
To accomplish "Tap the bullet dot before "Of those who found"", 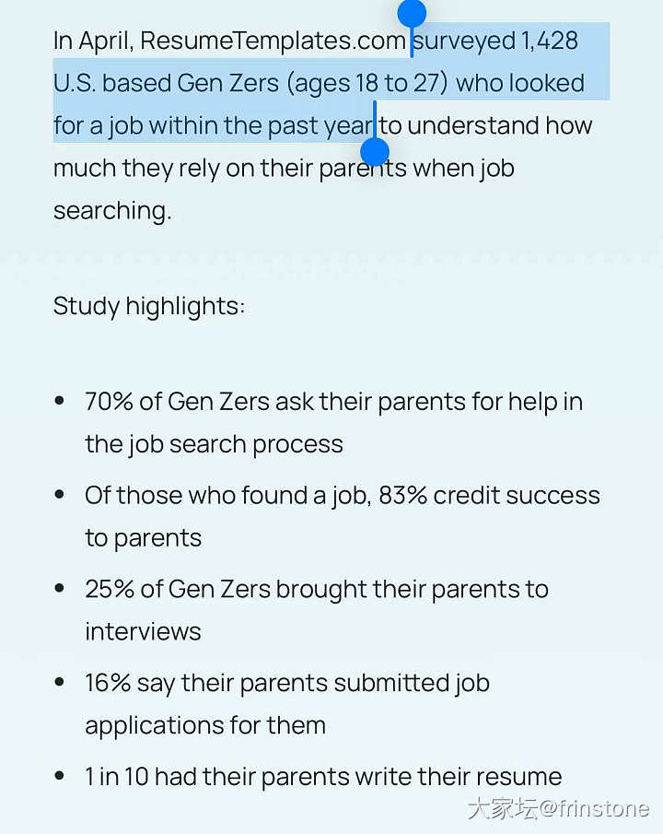I will point(60,495).
